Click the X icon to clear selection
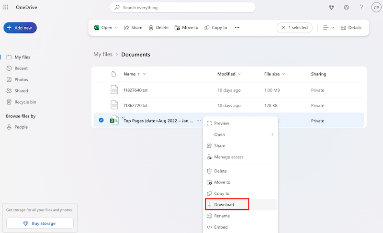The width and height of the screenshot is (383, 233). pos(283,28)
